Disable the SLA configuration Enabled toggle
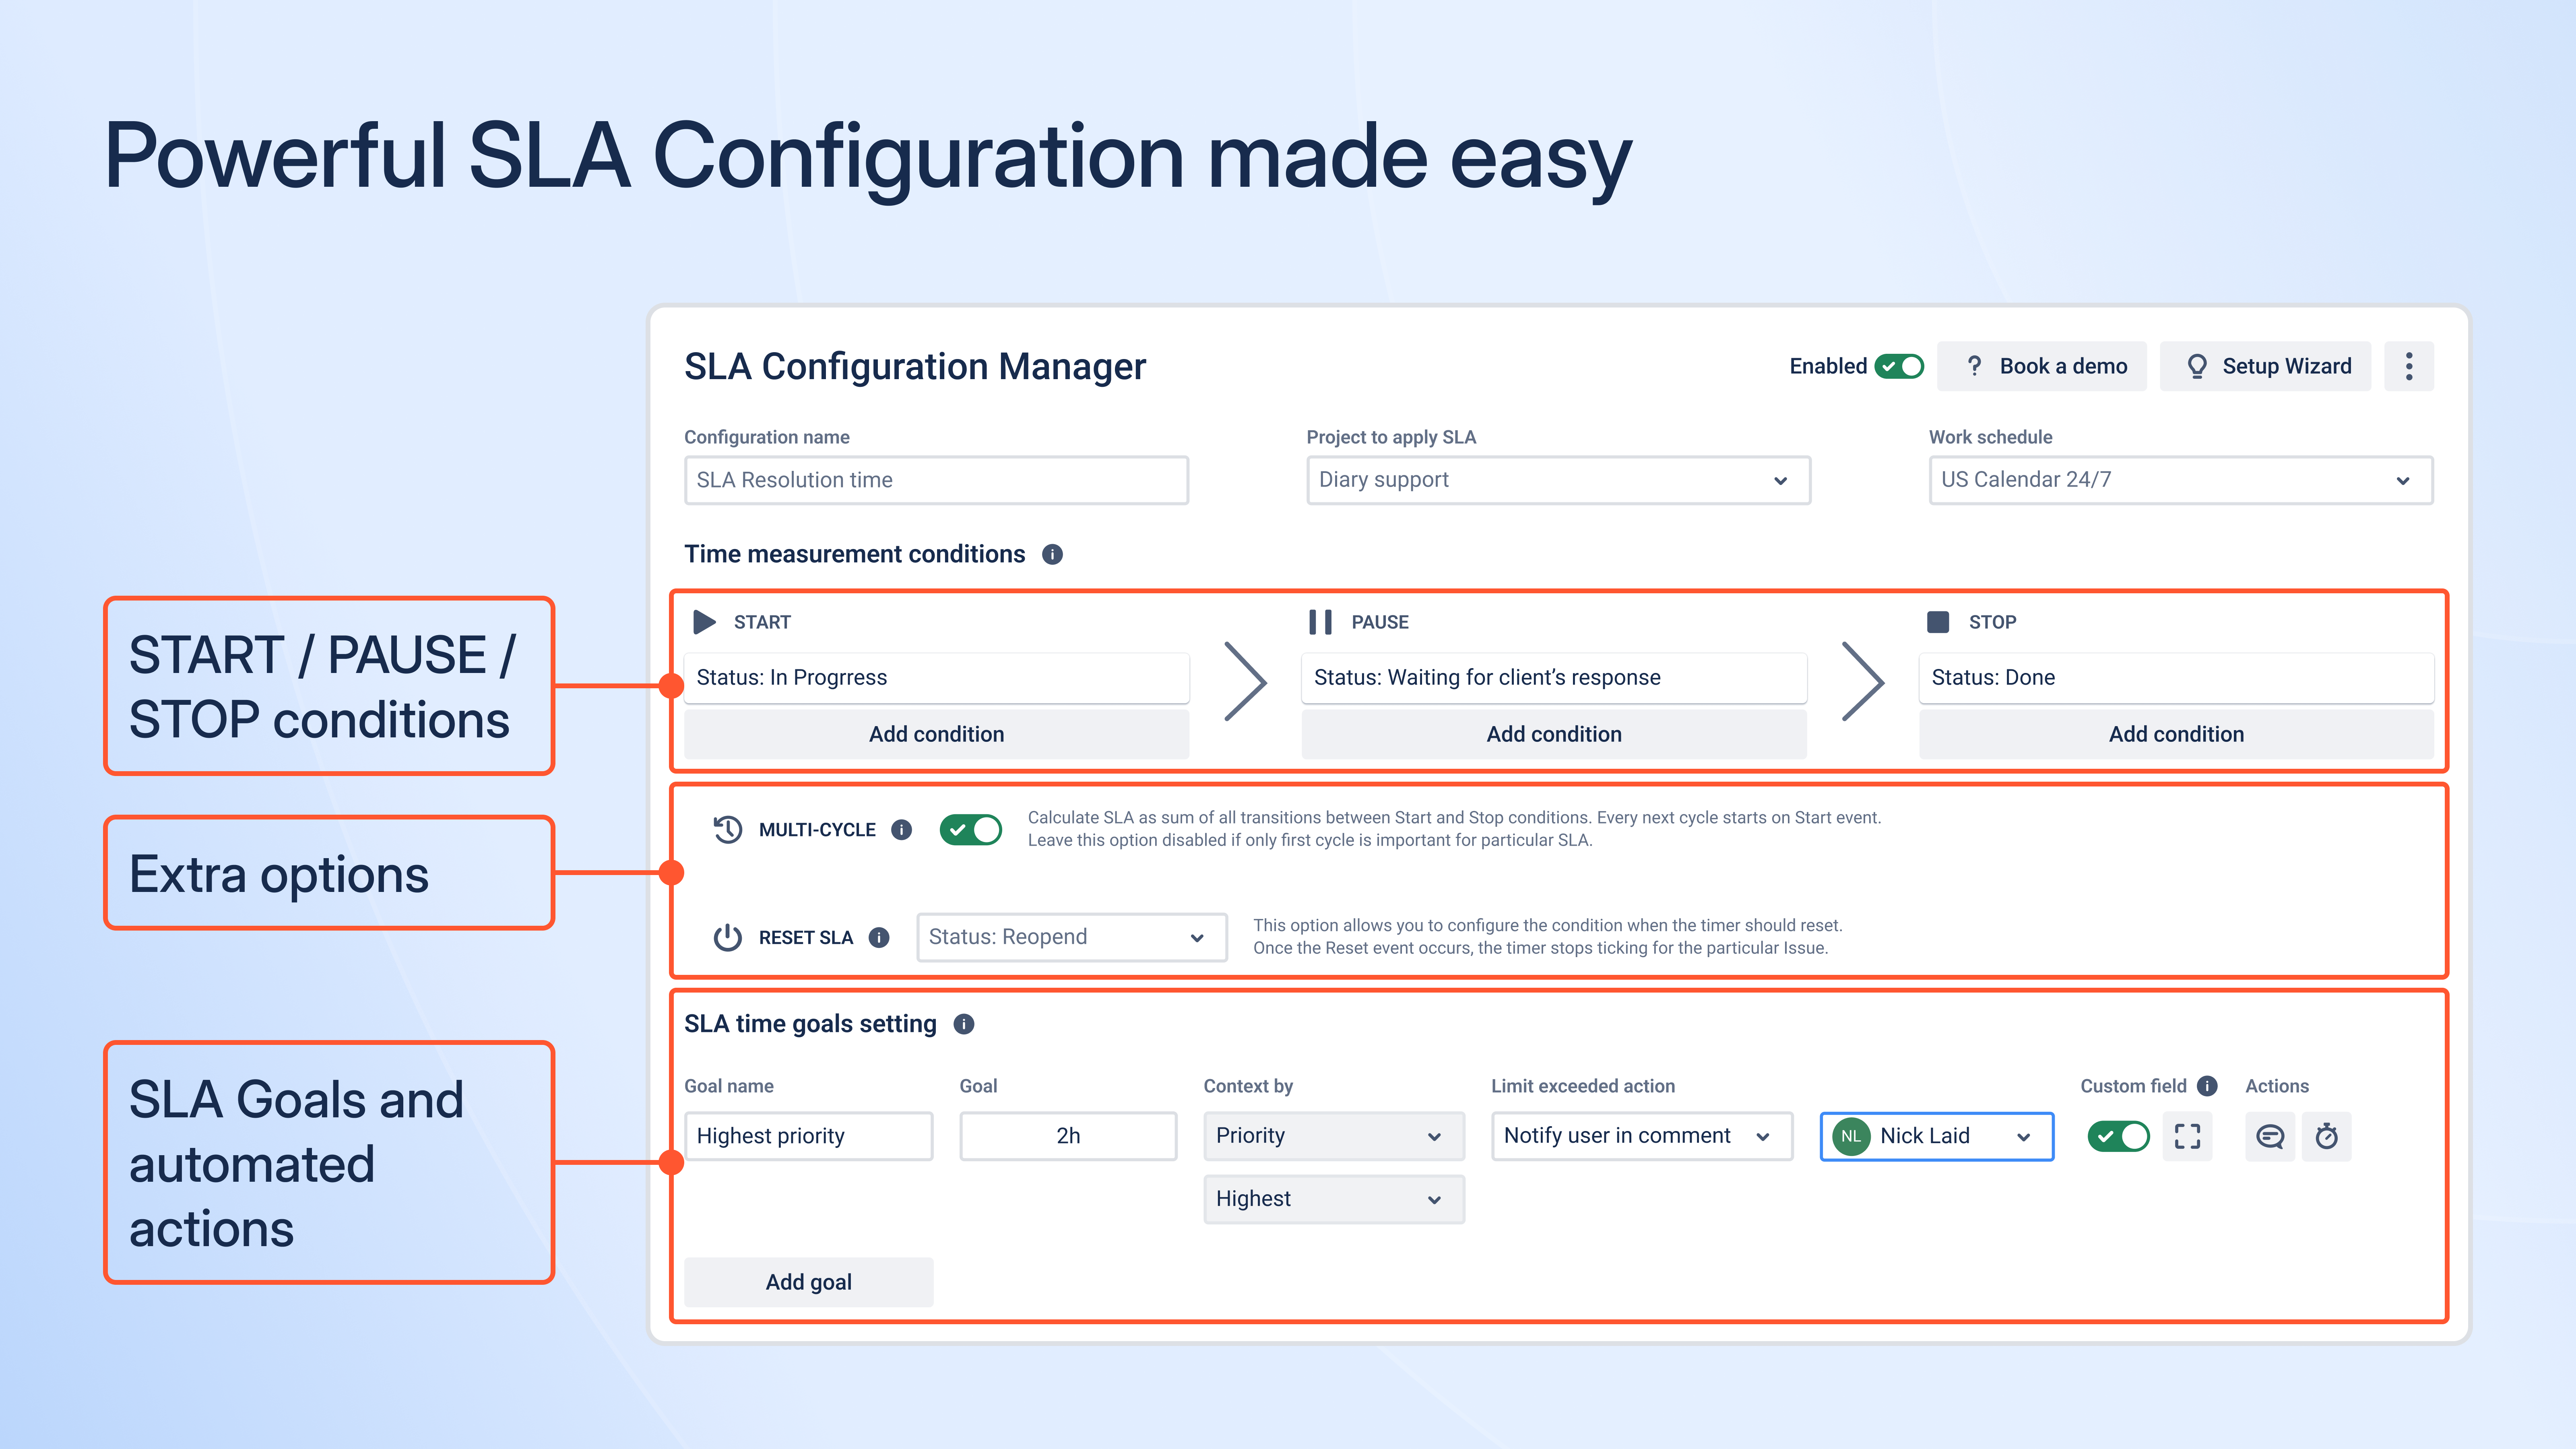Viewport: 2576px width, 1449px height. (x=1899, y=366)
